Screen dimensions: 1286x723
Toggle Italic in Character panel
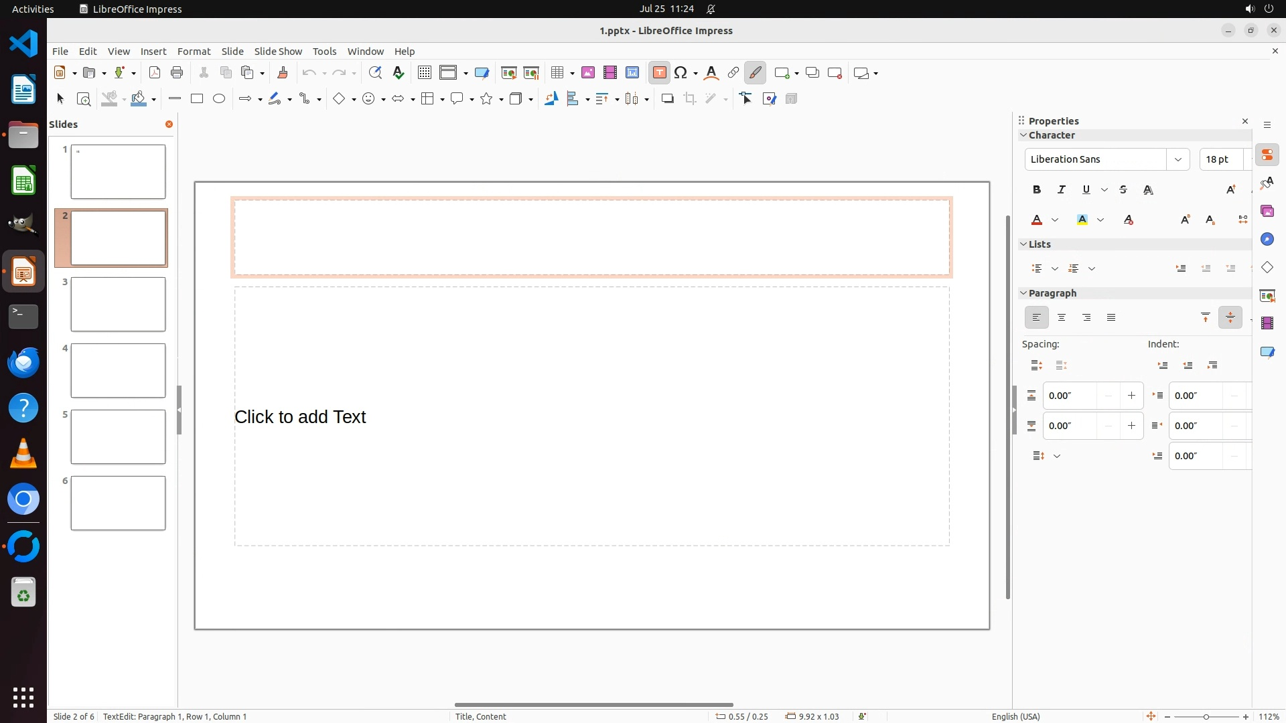point(1062,190)
